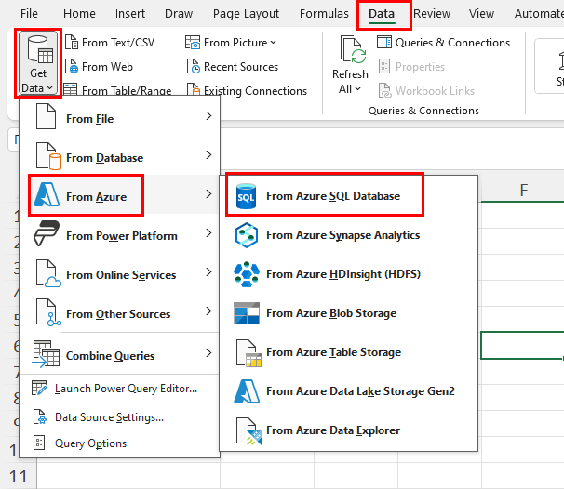The image size is (564, 489).
Task: Click the From File page icon
Action: [46, 116]
